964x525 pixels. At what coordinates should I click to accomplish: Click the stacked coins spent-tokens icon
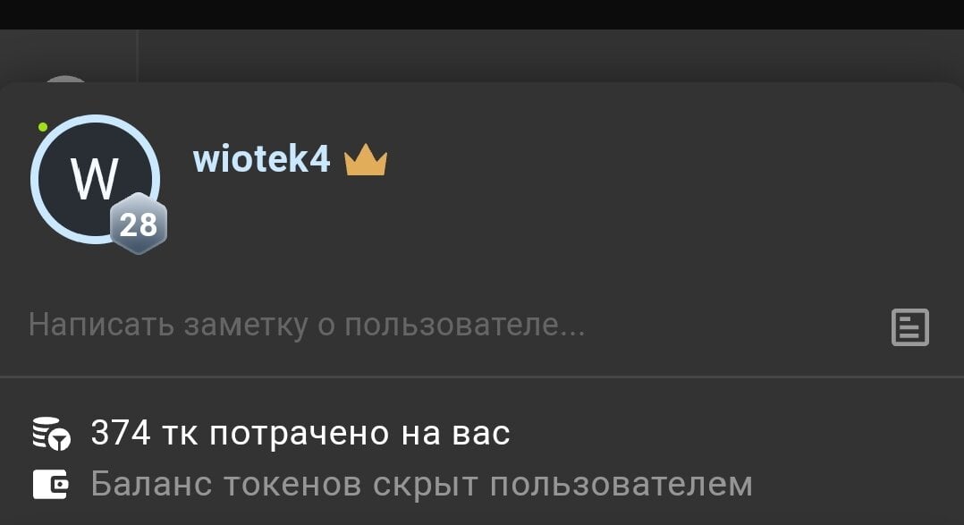click(x=52, y=434)
